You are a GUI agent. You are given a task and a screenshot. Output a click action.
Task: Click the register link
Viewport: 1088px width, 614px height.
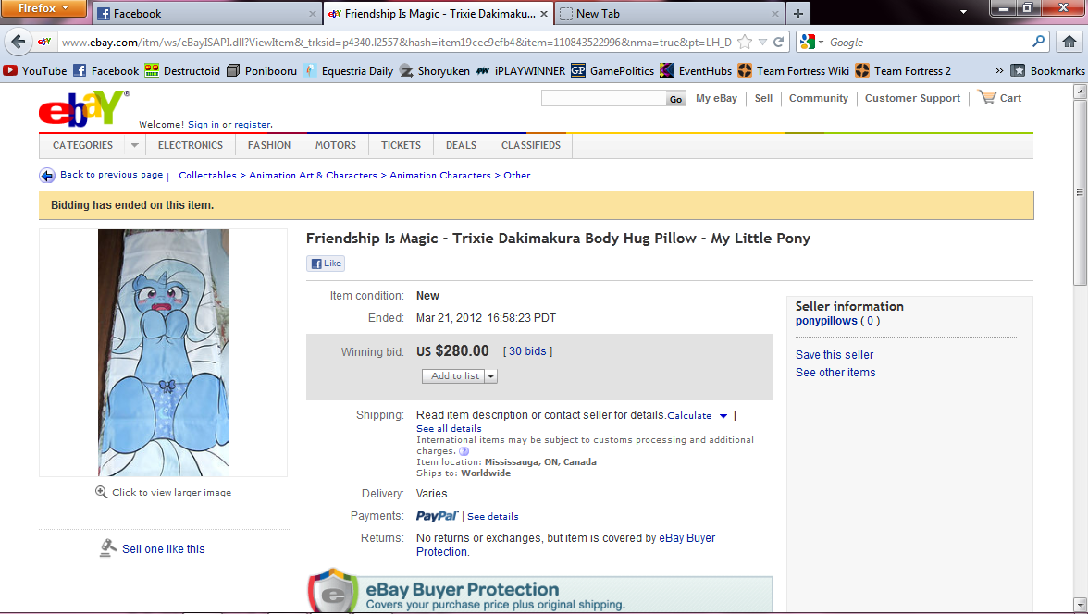click(x=253, y=125)
